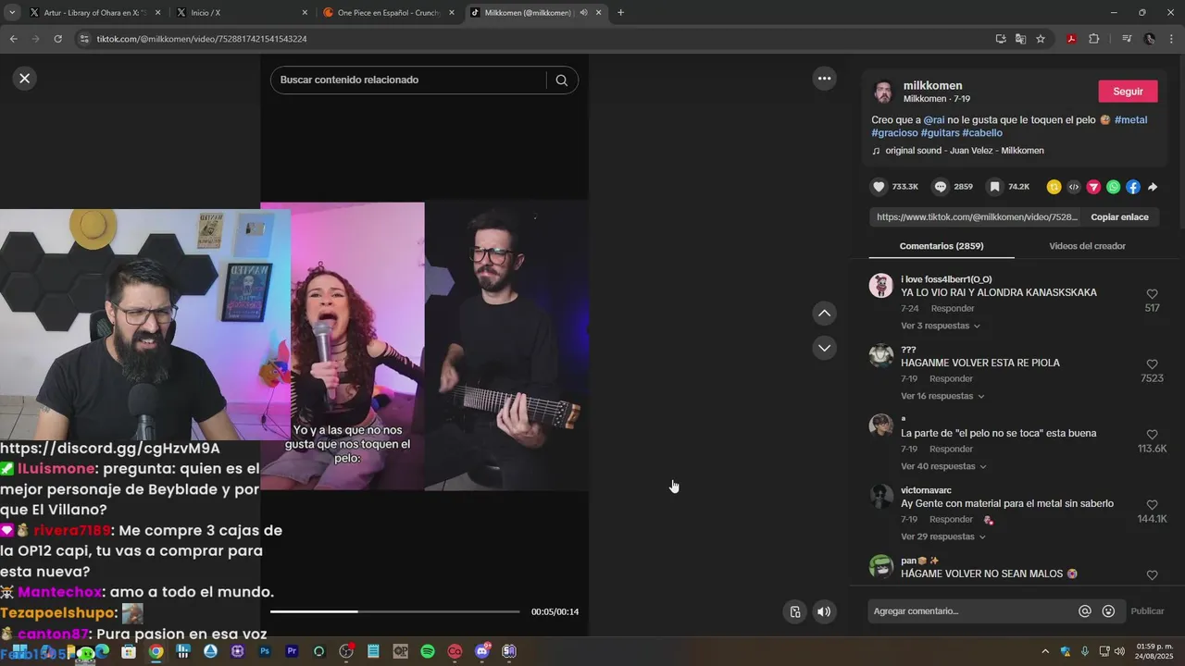1185x666 pixels.
Task: Bookmark this page with the star icon
Action: 1041,39
